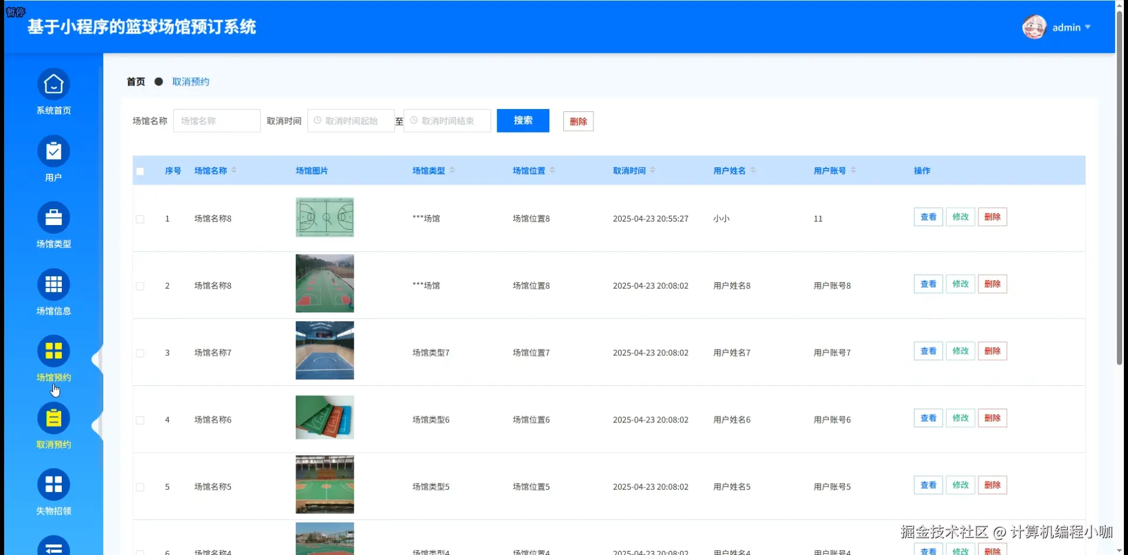Click the 取消预约 breadcrumb link
1128x555 pixels.
click(190, 82)
